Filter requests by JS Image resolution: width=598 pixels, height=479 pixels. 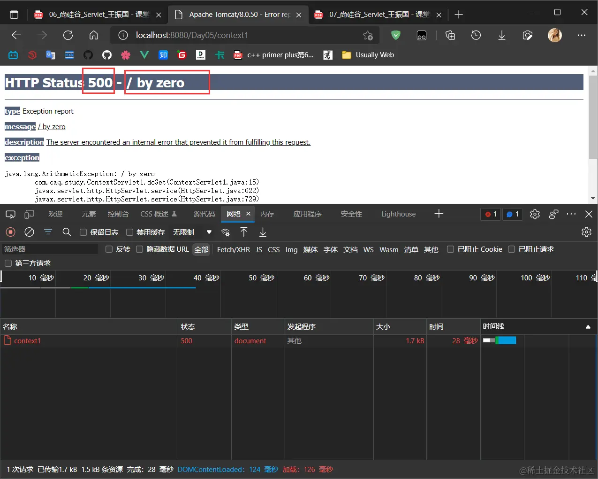[x=259, y=250]
